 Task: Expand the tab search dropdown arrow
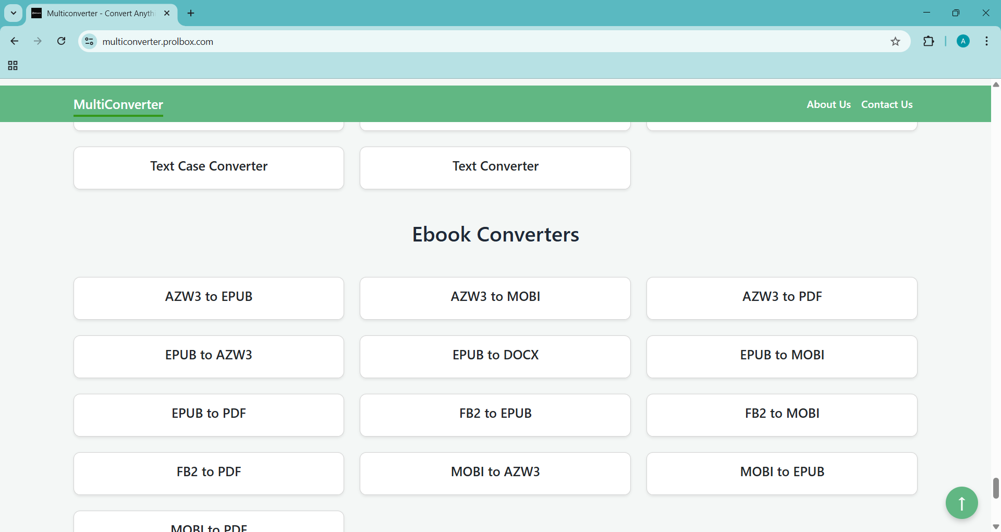click(14, 13)
